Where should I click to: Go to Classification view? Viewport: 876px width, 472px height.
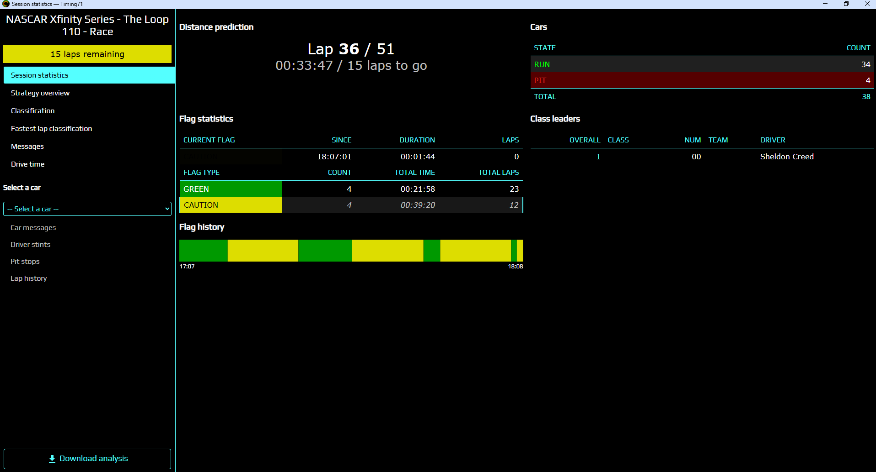(32, 110)
